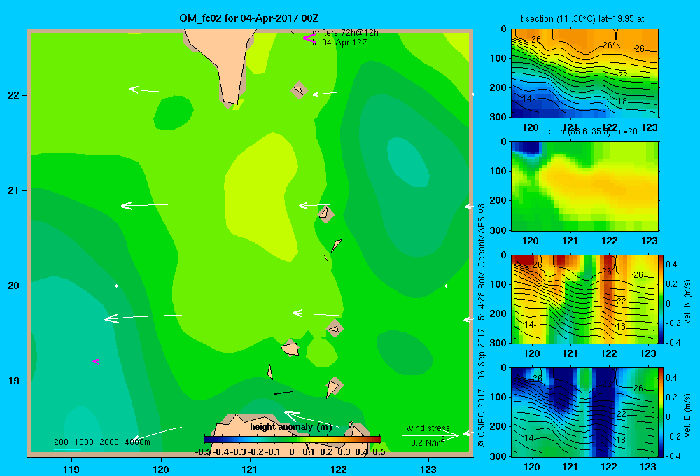Click the '4000m' depth contour legend value
This screenshot has width=700, height=476.
(x=137, y=442)
